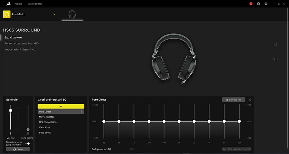Go to the Dashboard tab
The image size is (289, 154).
click(x=35, y=4)
